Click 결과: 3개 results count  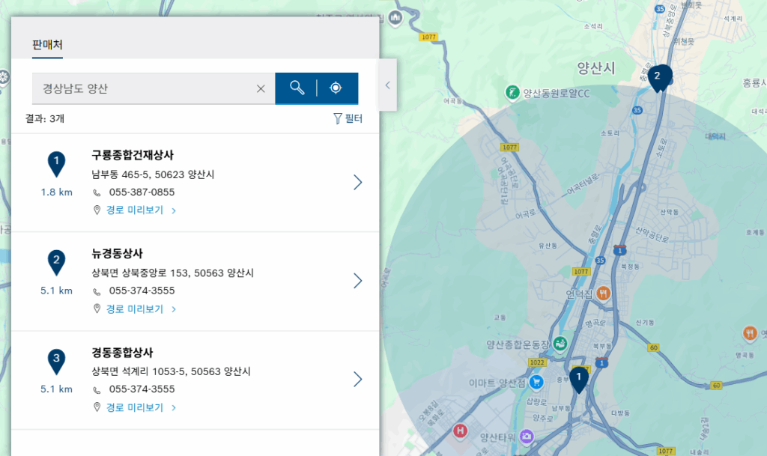tap(44, 118)
